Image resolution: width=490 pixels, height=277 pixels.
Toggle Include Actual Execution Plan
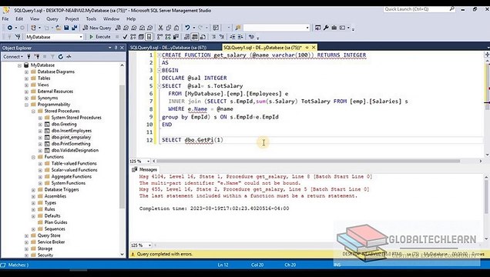coord(160,37)
